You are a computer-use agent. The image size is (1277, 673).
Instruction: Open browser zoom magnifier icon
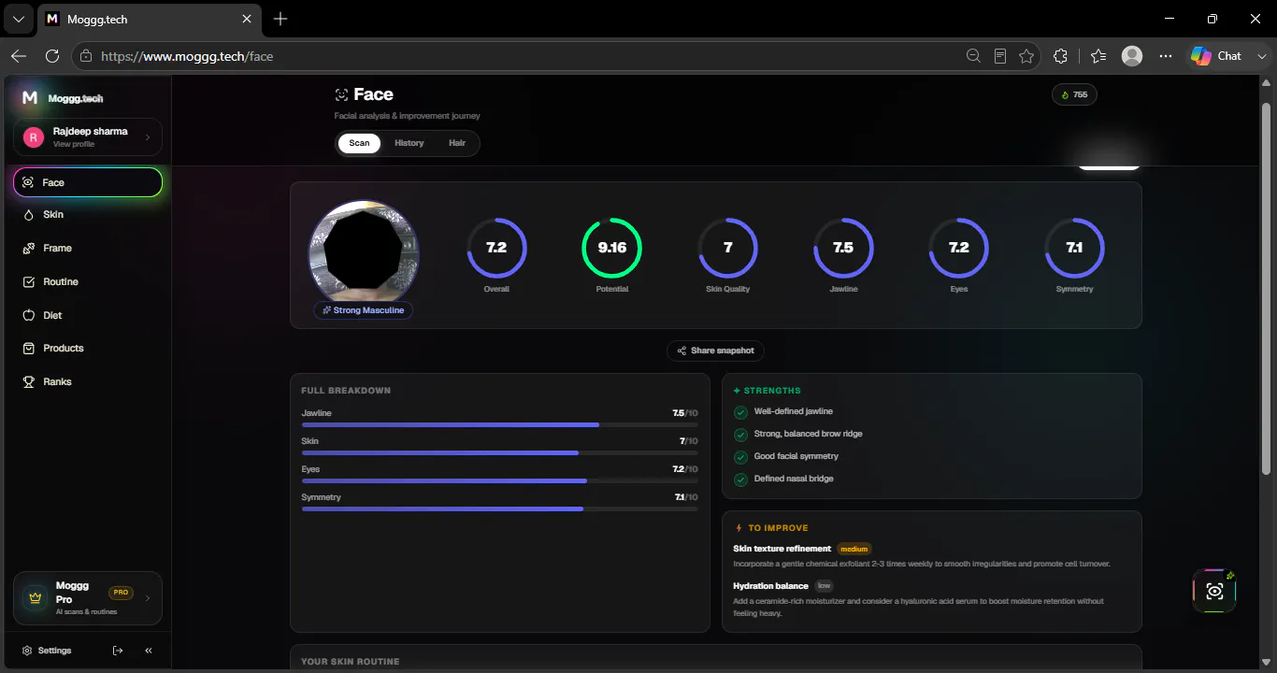(973, 56)
